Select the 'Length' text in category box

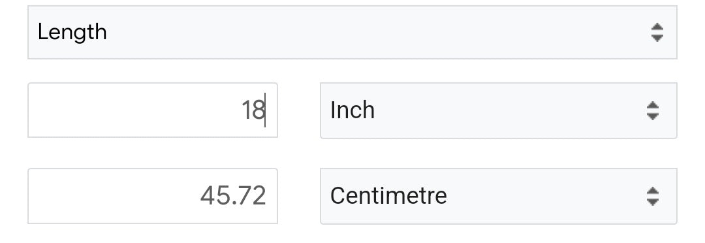(72, 33)
